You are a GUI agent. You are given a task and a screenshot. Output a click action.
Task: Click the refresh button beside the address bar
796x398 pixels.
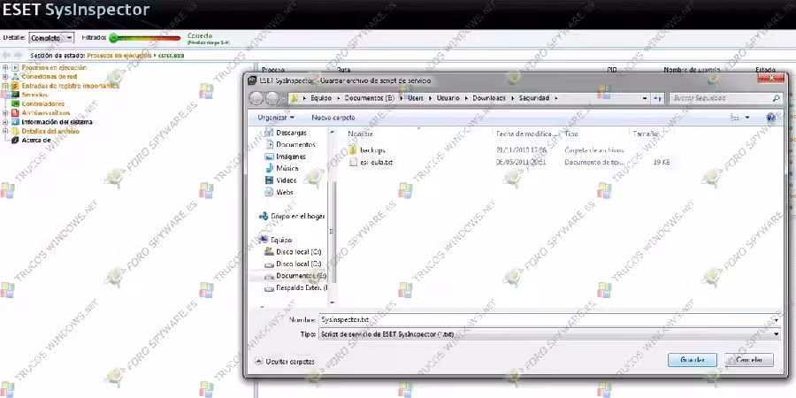coord(657,98)
